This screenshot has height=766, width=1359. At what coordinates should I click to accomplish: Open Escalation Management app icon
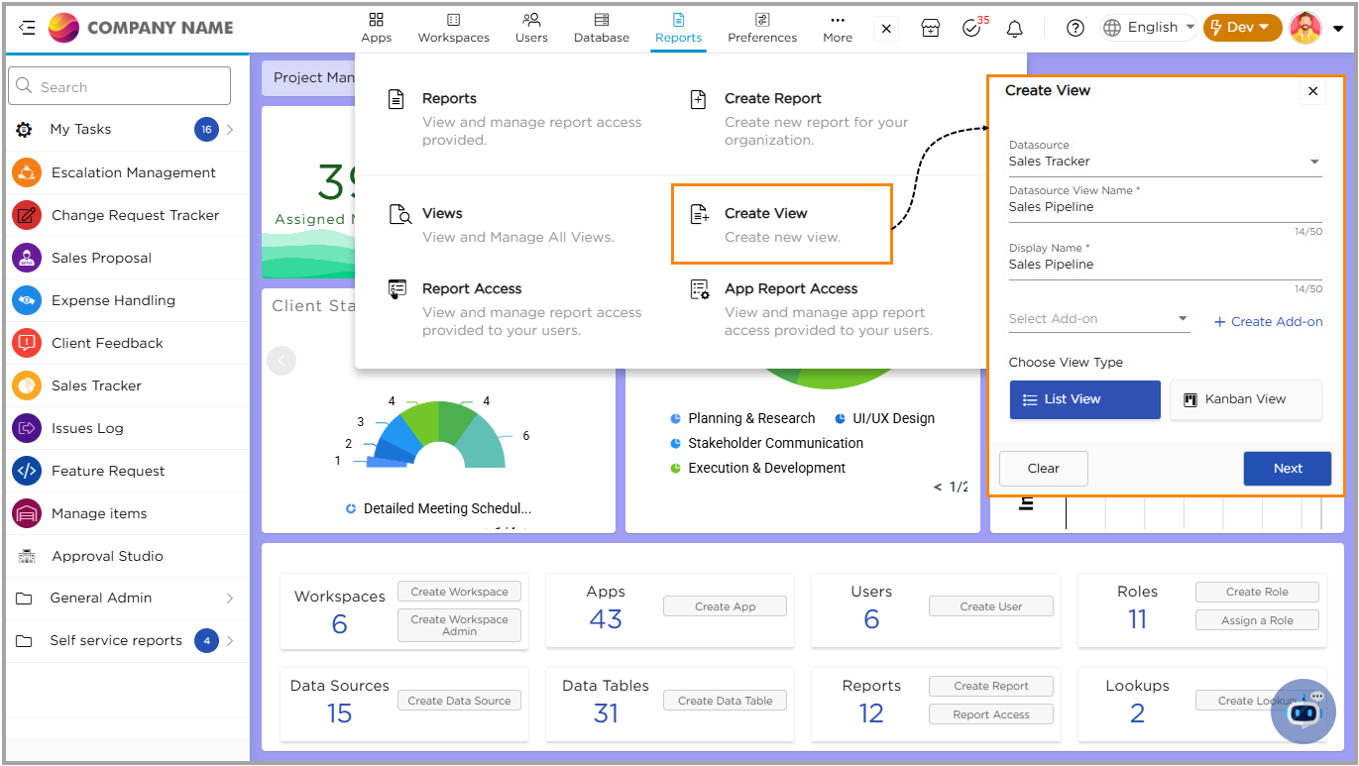(26, 172)
